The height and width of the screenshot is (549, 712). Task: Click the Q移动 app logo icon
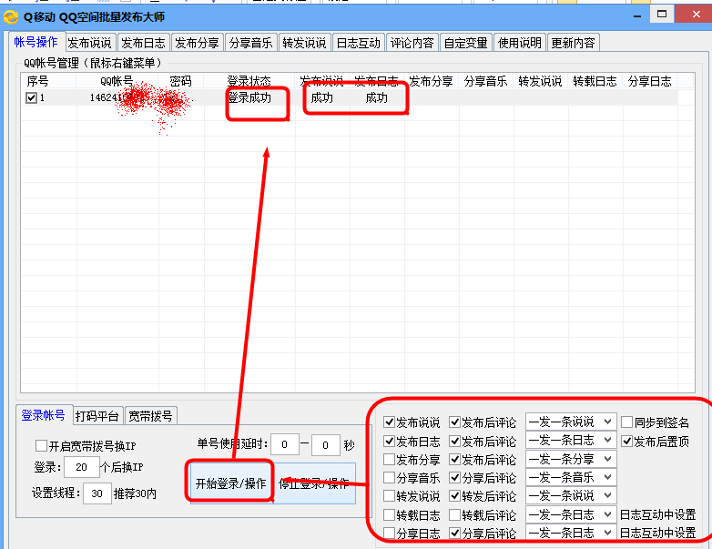tap(10, 17)
